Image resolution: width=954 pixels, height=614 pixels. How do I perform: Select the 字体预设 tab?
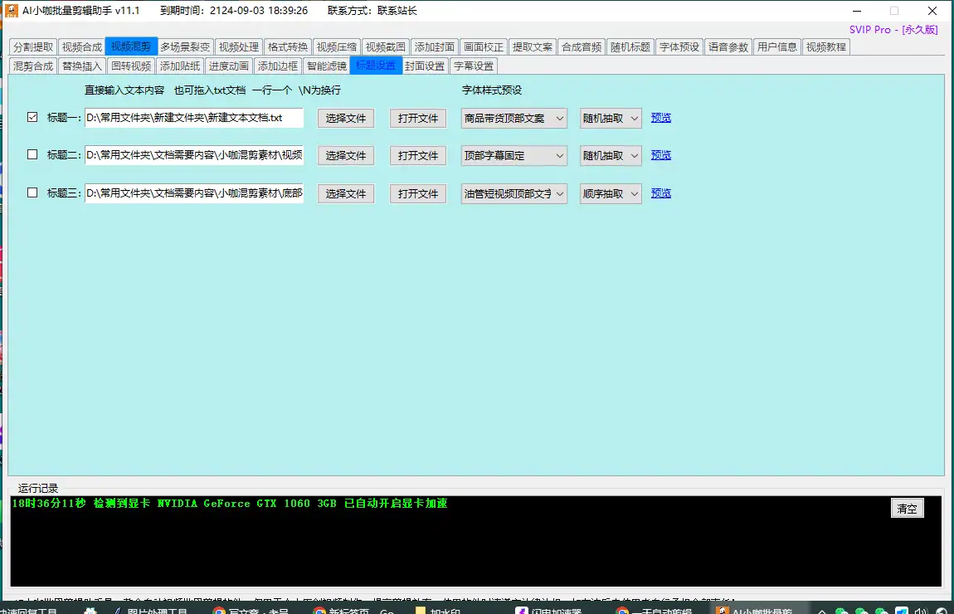[x=679, y=47]
